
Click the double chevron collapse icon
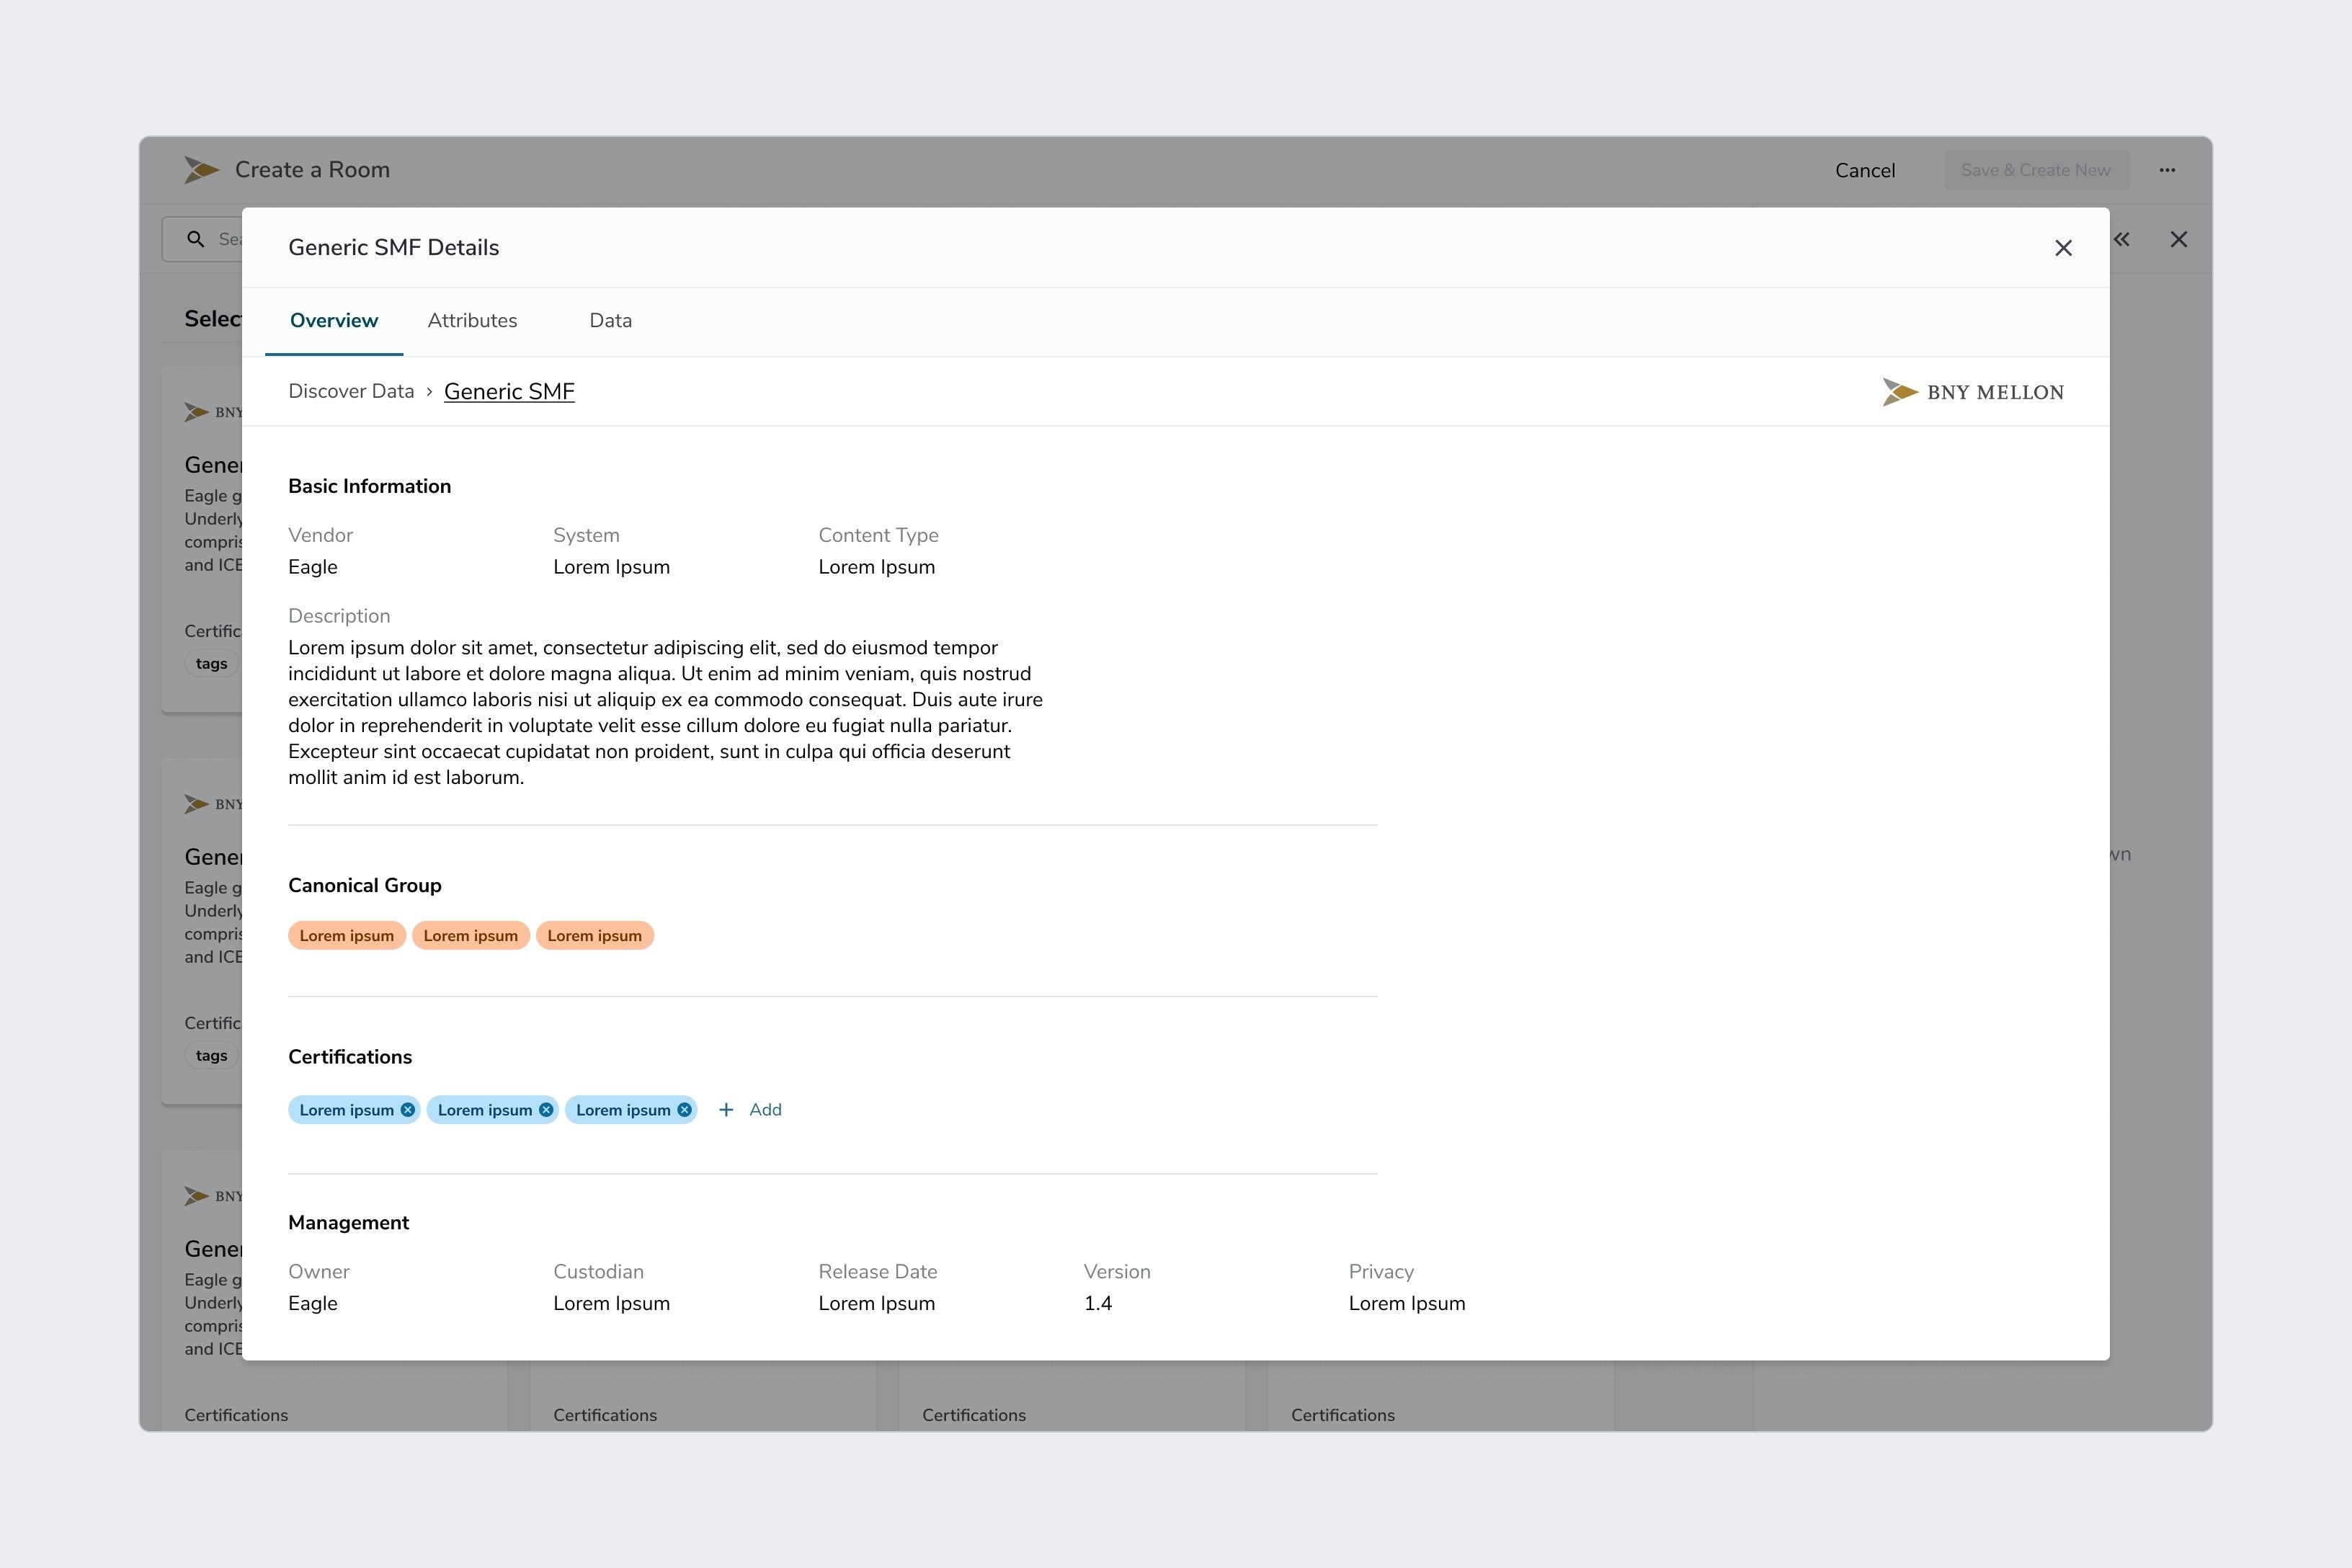coord(2122,239)
